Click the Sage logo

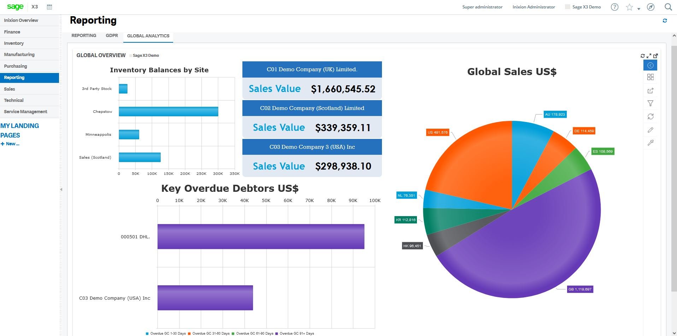pos(15,7)
